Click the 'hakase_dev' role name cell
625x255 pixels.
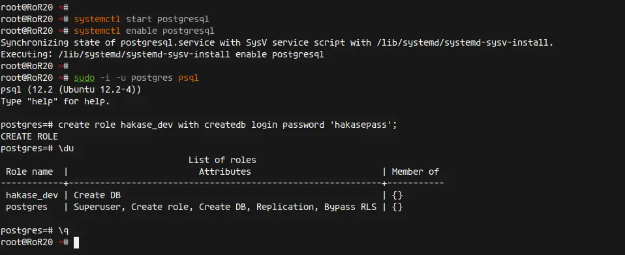[32, 195]
